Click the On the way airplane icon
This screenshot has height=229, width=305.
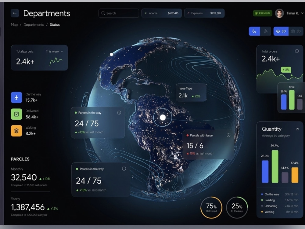[16, 97]
